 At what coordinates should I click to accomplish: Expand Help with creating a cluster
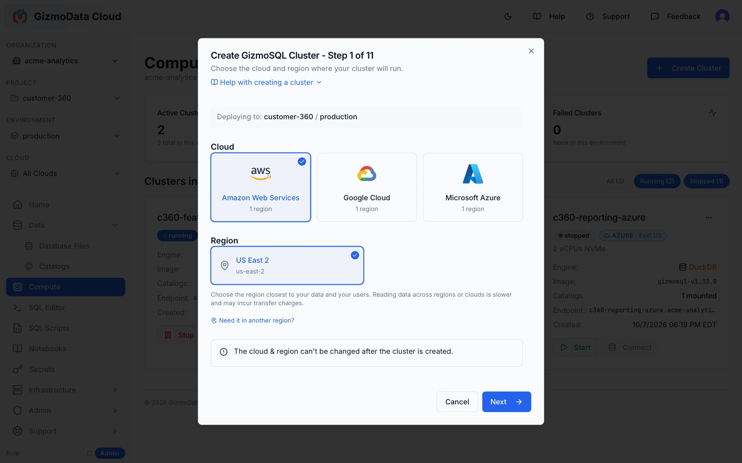pos(266,83)
